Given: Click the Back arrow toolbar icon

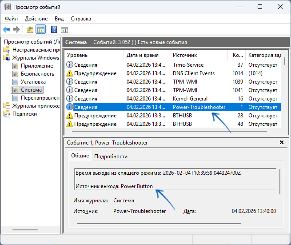Looking at the screenshot, I should click(6, 30).
